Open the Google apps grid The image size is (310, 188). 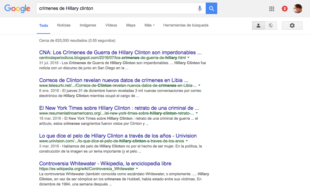tap(272, 9)
